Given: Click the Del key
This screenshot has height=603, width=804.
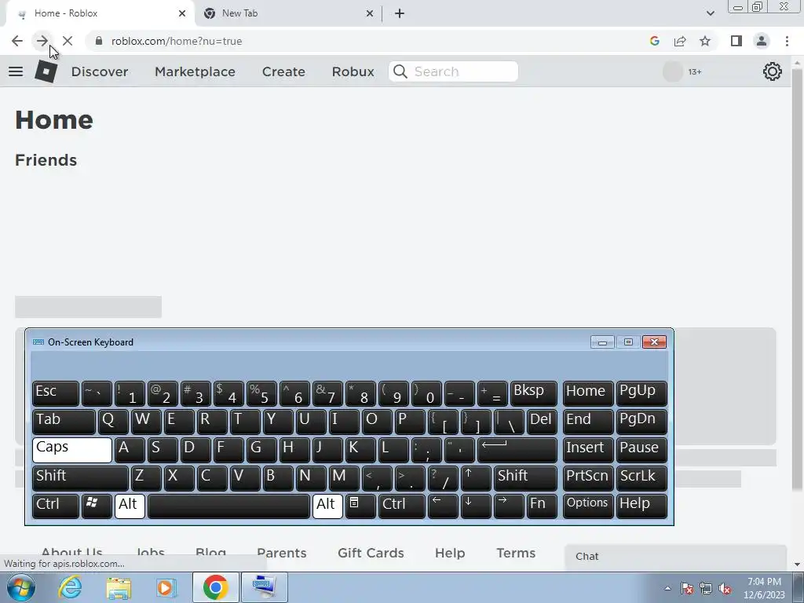Looking at the screenshot, I should (x=542, y=422).
